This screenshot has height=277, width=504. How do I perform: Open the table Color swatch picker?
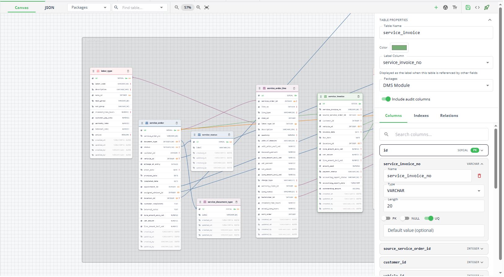click(399, 48)
